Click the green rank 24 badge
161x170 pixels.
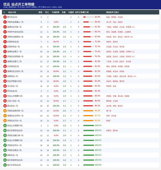coord(5,131)
